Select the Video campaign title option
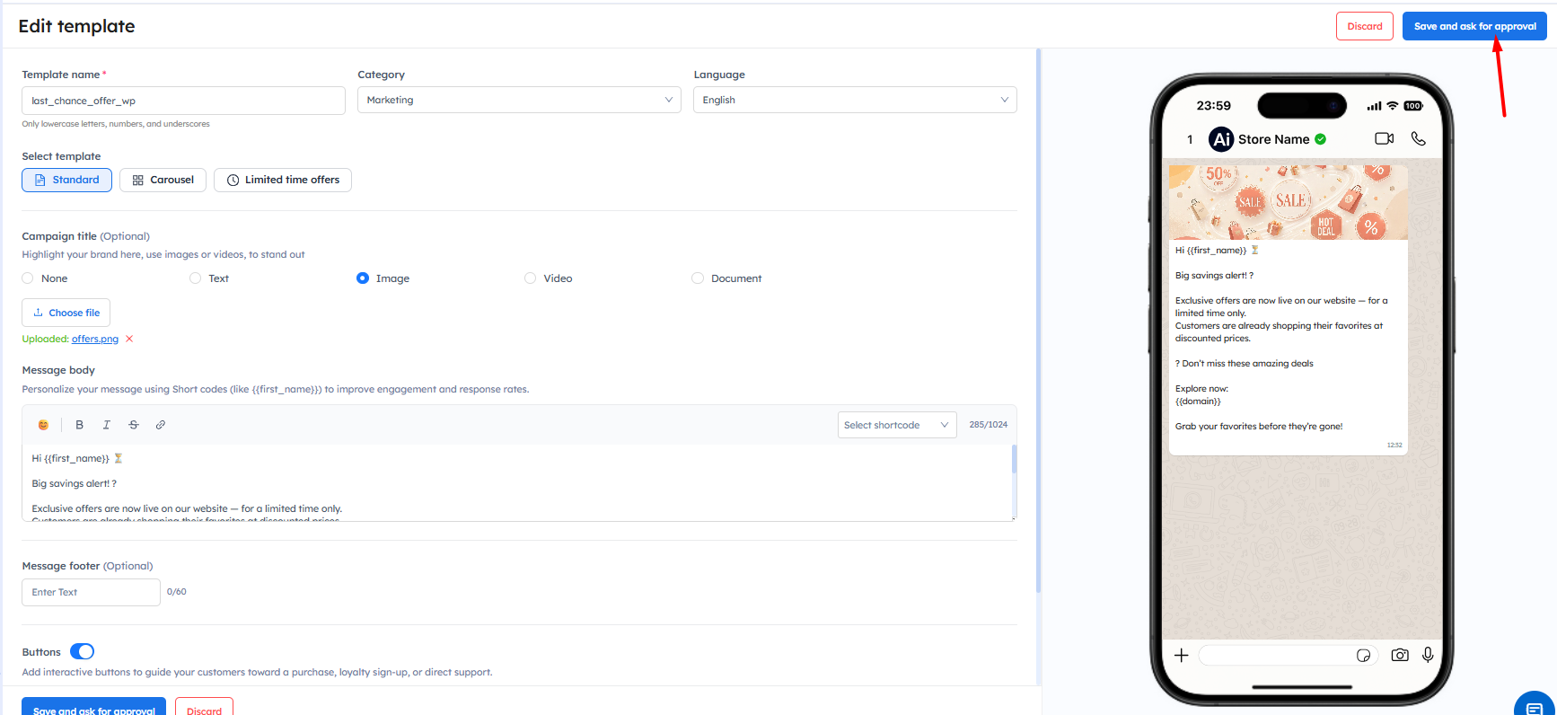This screenshot has width=1557, height=715. (531, 278)
